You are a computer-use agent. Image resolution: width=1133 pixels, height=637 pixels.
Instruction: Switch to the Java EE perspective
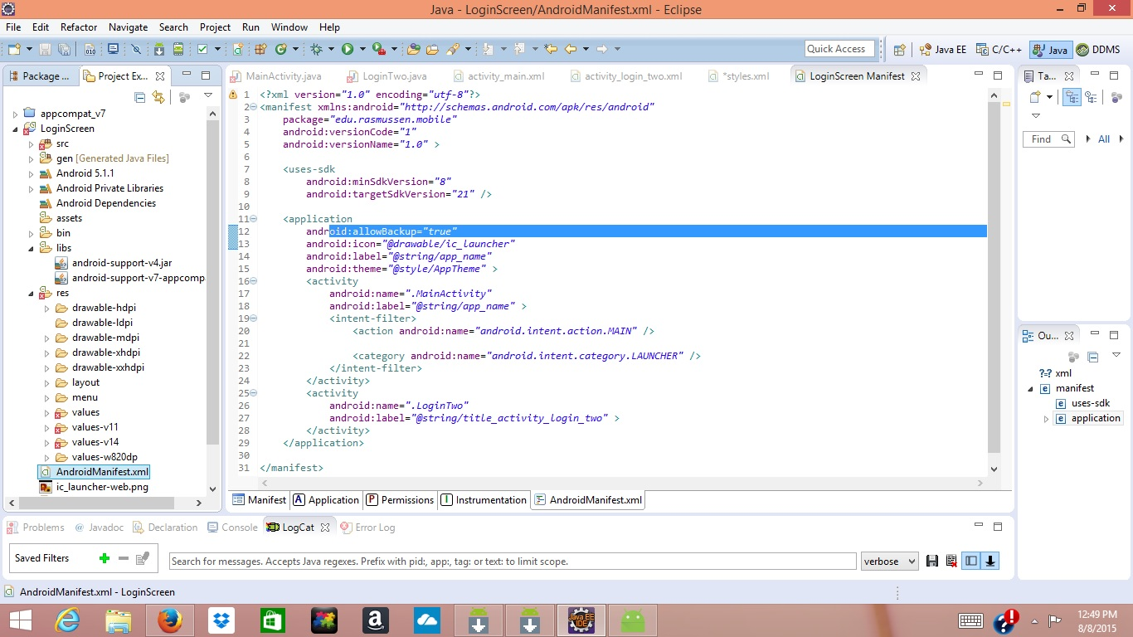click(945, 49)
